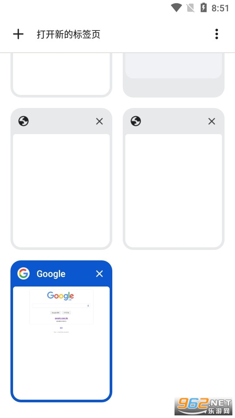235x418 pixels.
Task: Tap the 打开新的标签页 label
Action: point(68,34)
